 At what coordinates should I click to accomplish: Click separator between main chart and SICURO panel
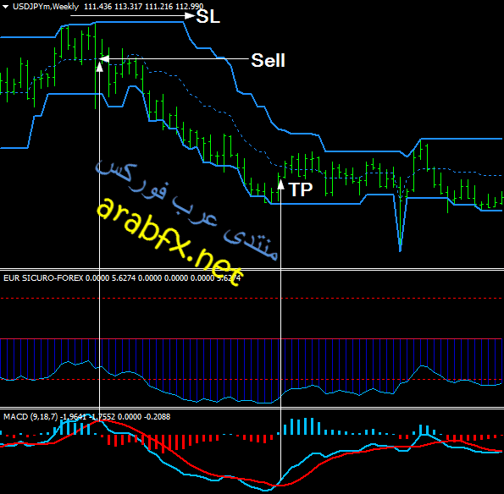[x=252, y=269]
